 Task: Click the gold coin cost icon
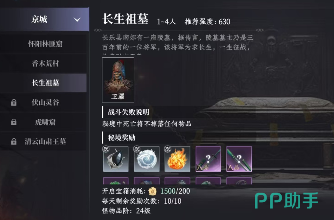point(152,191)
